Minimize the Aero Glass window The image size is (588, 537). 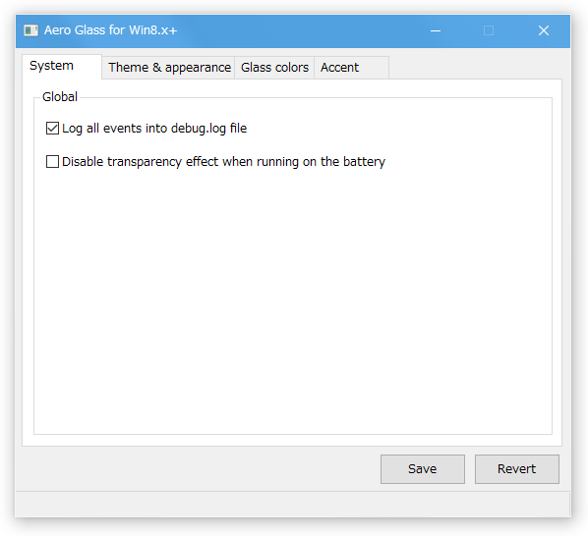point(436,30)
